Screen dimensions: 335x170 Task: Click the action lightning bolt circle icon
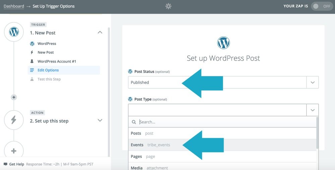pyautogui.click(x=14, y=120)
